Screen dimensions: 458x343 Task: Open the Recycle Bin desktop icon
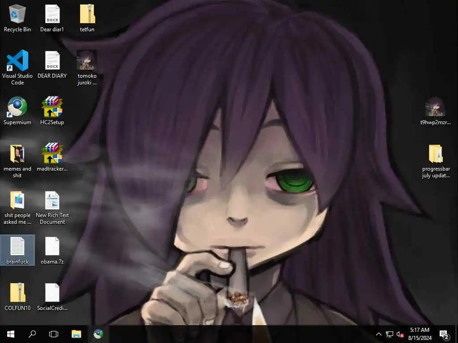pos(17,18)
